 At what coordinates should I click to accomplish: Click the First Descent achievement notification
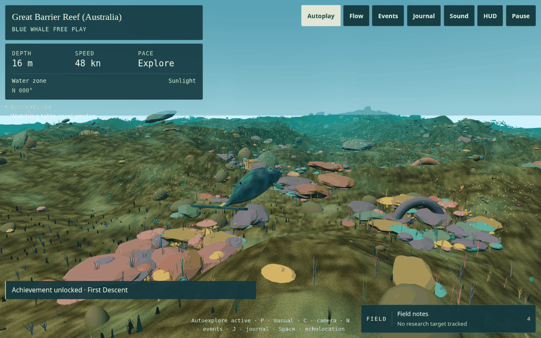(x=131, y=290)
